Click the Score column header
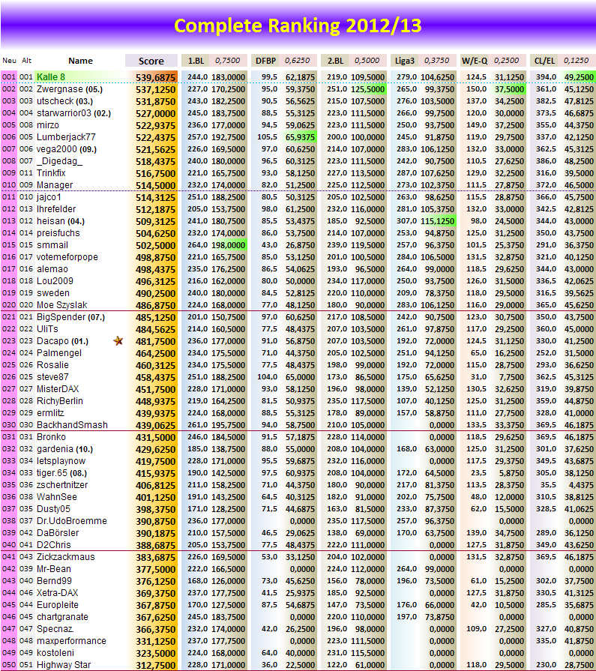Viewport: 596px width, 671px height. 151,61
